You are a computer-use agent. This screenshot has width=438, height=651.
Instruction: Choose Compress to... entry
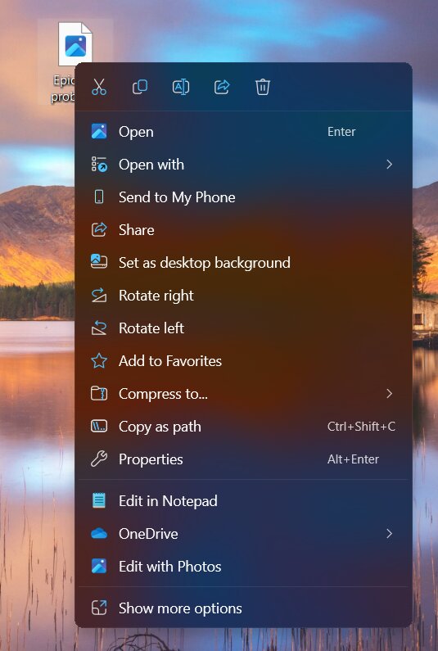pyautogui.click(x=243, y=394)
